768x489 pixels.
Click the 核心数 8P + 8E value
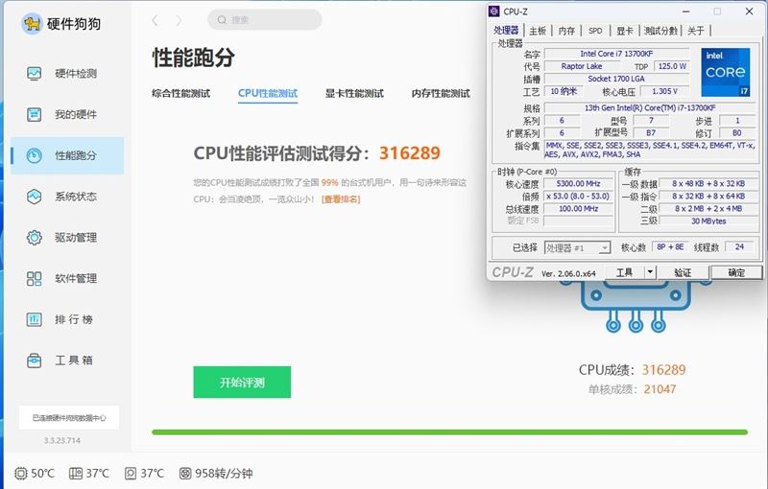coord(670,247)
